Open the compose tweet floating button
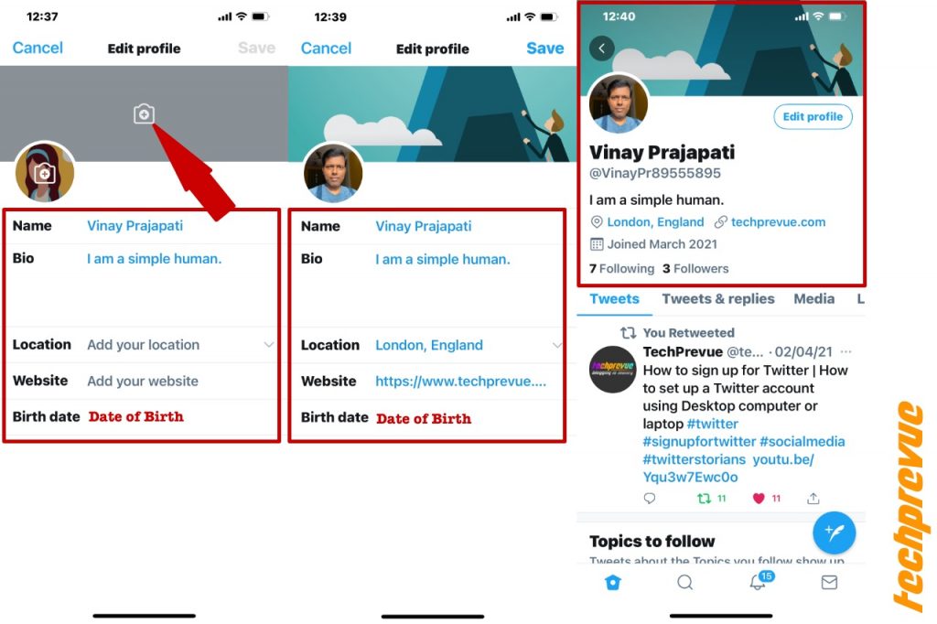The width and height of the screenshot is (937, 624). tap(835, 532)
